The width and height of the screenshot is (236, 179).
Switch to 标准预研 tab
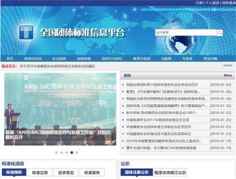(14, 172)
